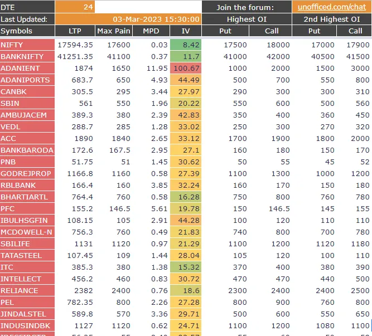Click the red ADANIENT IV cell 100.67
The height and width of the screenshot is (336, 372).
coord(185,68)
